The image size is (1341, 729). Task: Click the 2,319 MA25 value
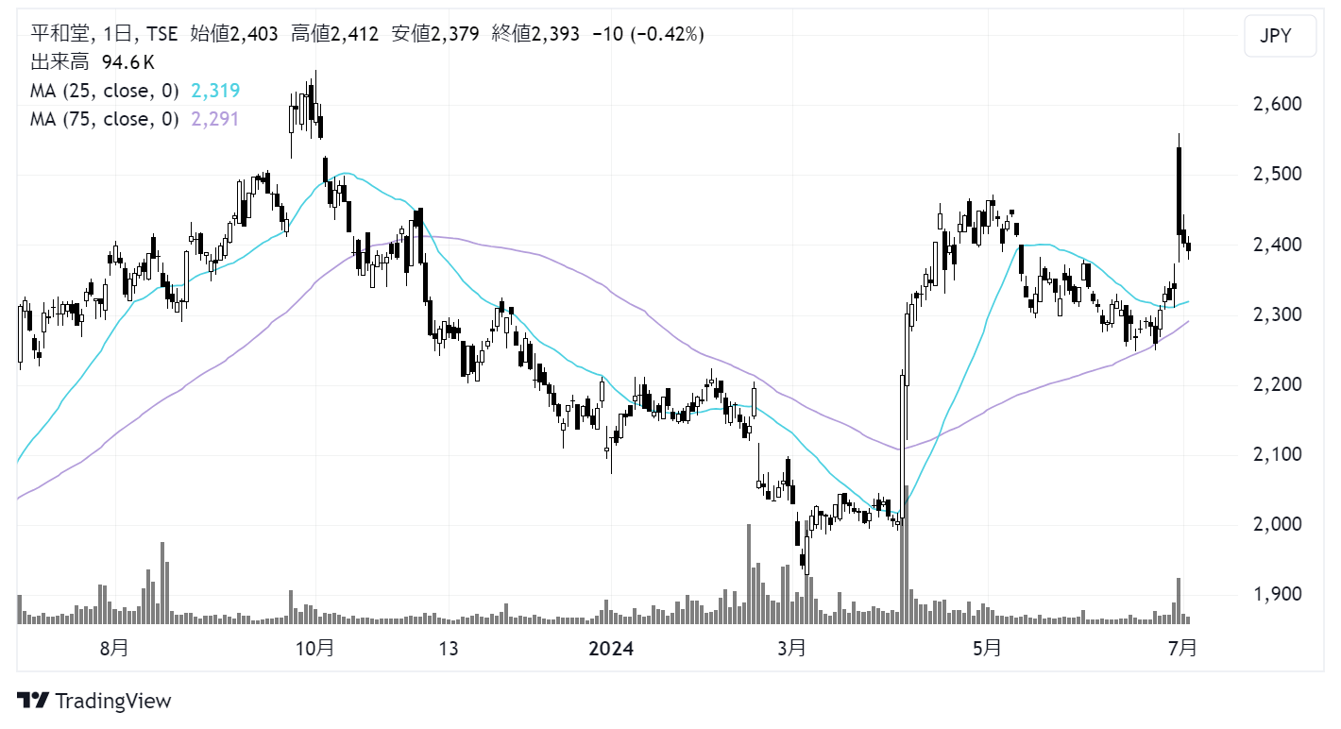coord(215,91)
